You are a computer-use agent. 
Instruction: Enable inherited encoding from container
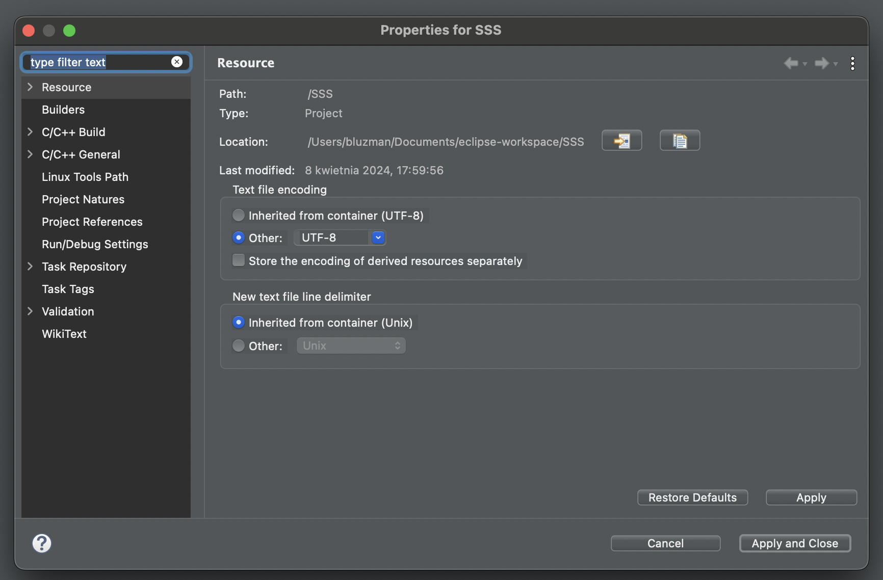click(239, 215)
